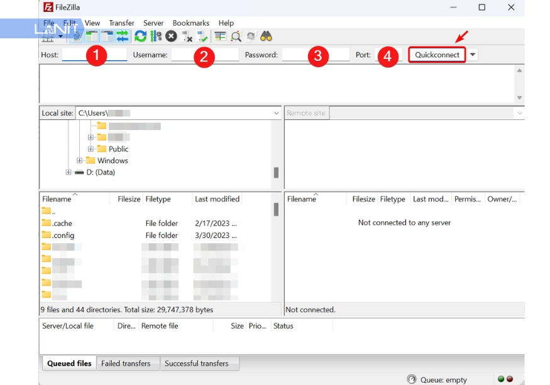The width and height of the screenshot is (550, 385).
Task: Sort local list by Filesize column
Action: (x=126, y=199)
